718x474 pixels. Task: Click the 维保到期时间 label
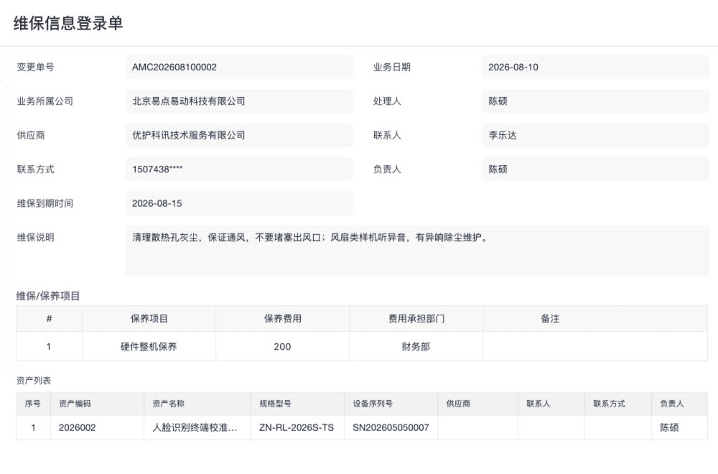[x=45, y=203]
